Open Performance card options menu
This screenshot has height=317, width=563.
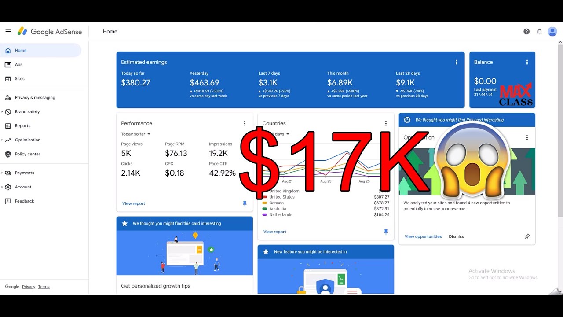tap(245, 123)
